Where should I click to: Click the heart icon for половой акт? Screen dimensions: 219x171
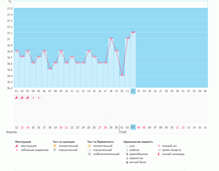pos(159,146)
